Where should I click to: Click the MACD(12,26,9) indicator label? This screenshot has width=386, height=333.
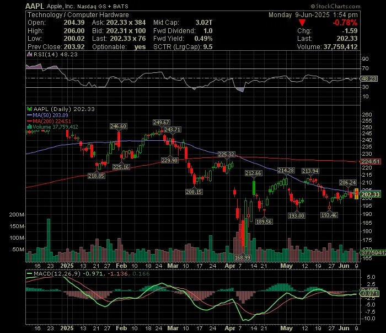pyautogui.click(x=57, y=273)
